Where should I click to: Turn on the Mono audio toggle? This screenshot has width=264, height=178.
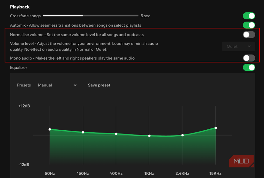click(x=249, y=58)
